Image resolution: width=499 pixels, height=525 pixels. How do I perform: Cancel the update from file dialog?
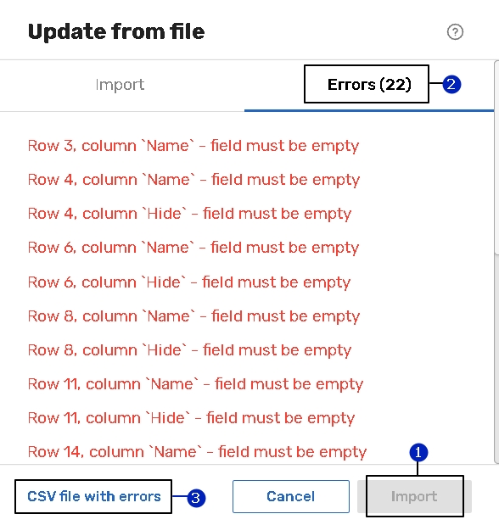point(291,496)
